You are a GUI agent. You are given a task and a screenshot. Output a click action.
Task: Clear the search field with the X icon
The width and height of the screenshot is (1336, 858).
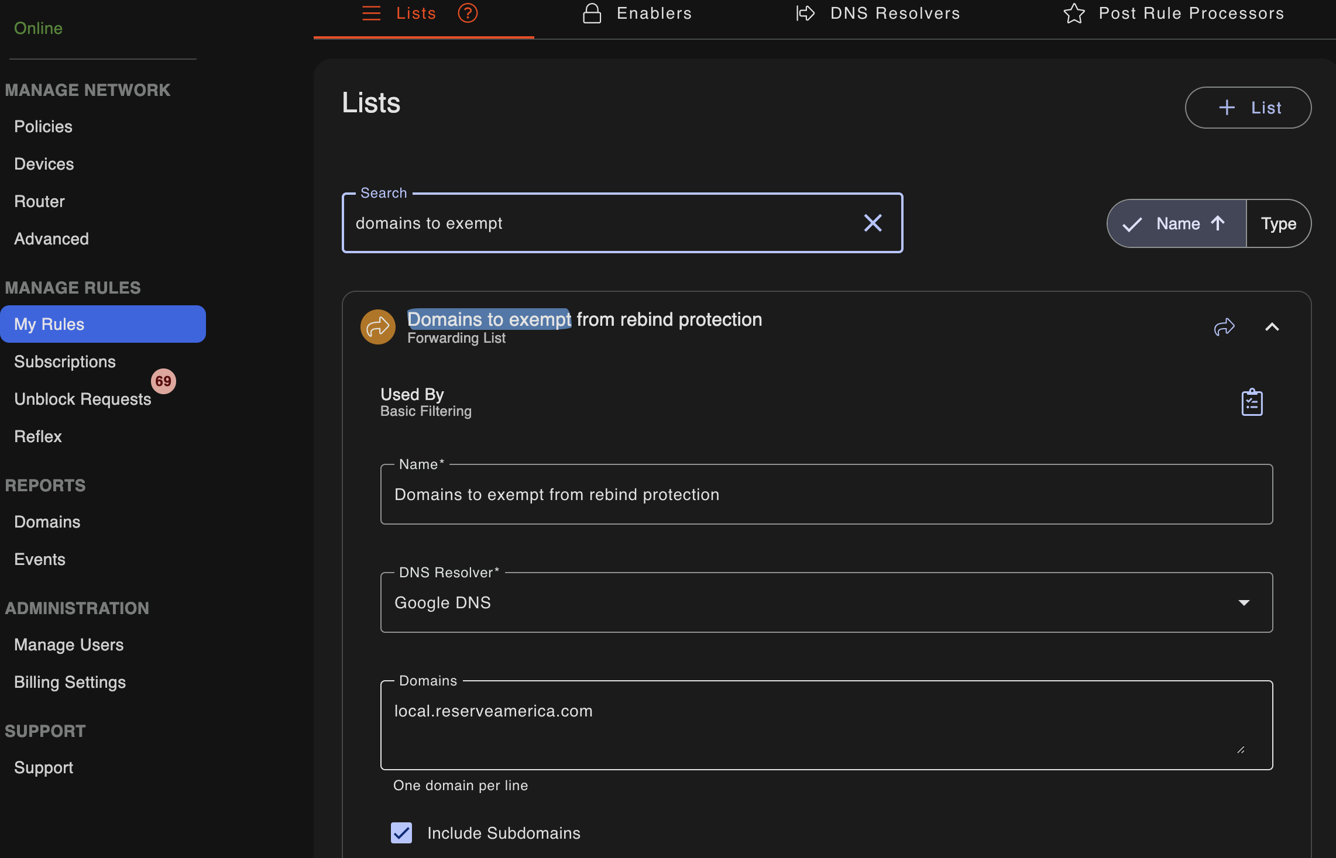point(873,223)
